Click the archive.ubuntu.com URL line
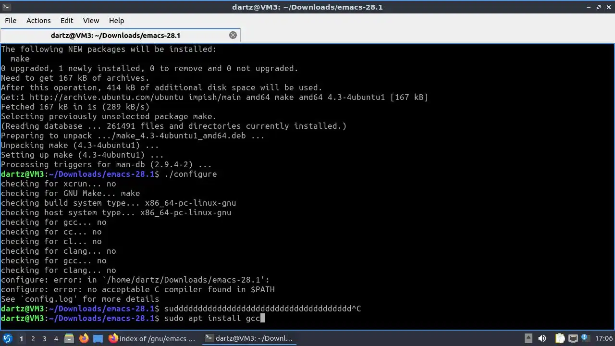This screenshot has width=615, height=346. click(x=214, y=97)
